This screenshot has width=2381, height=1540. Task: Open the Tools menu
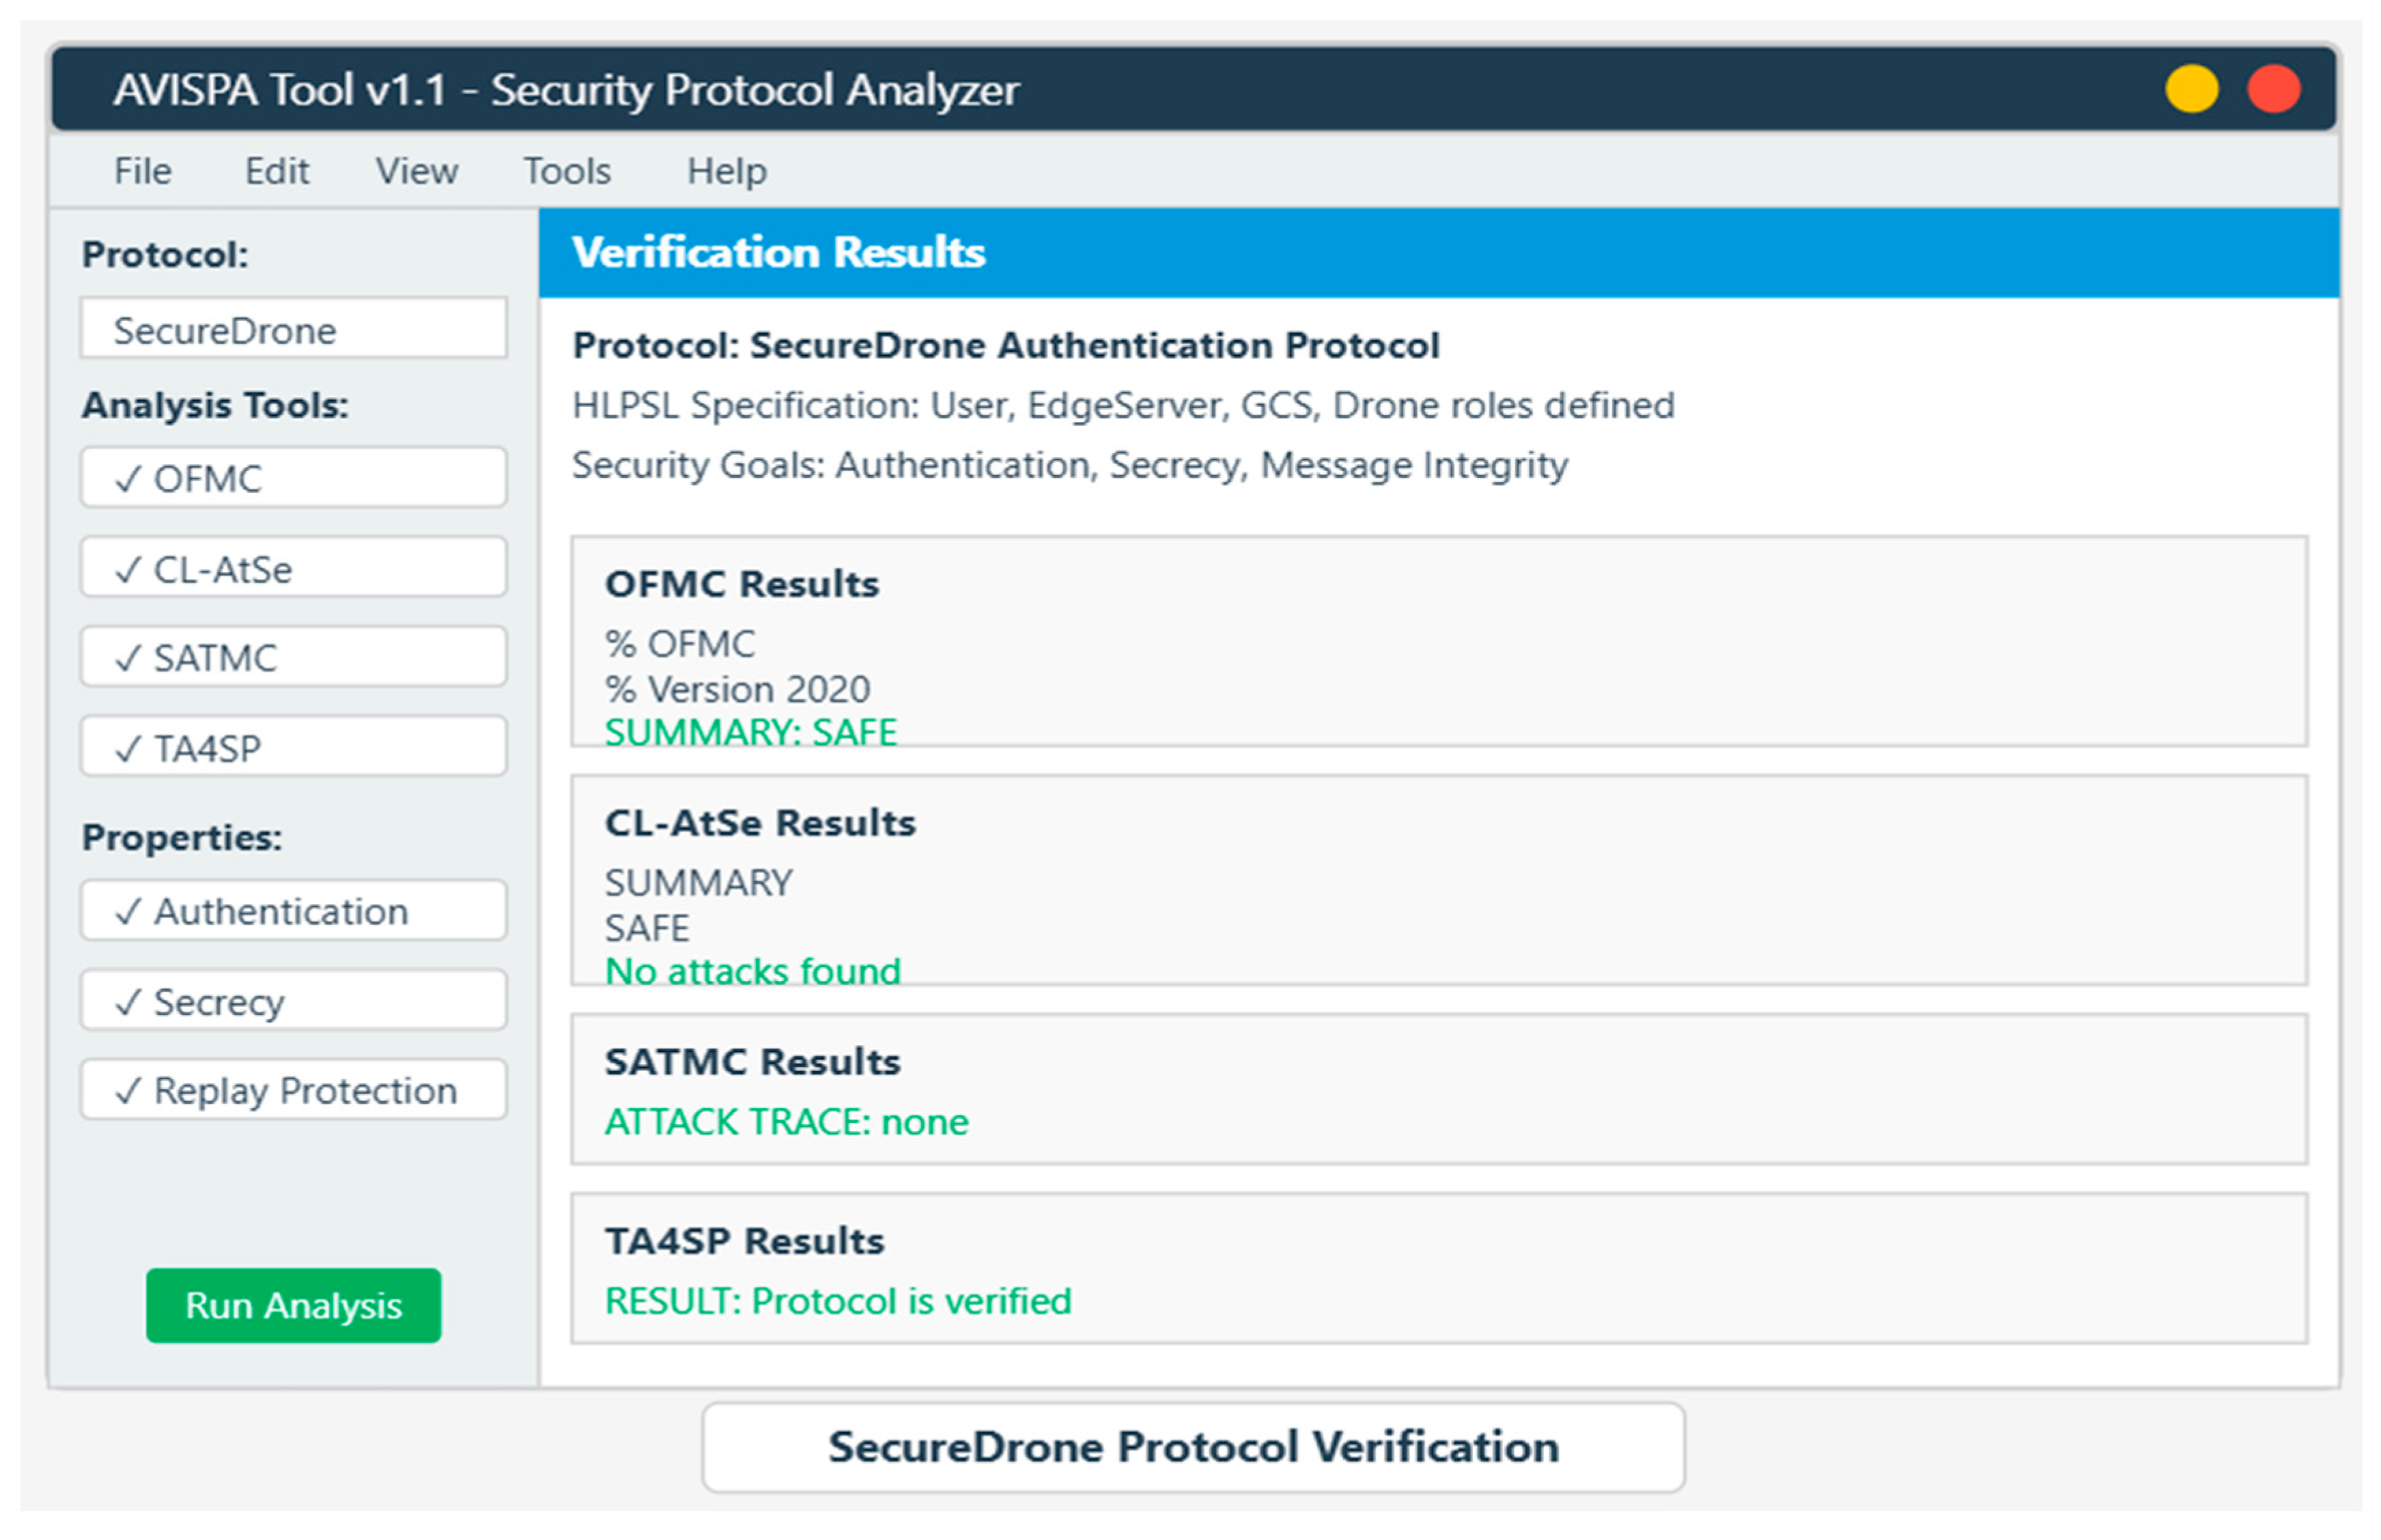pos(567,171)
